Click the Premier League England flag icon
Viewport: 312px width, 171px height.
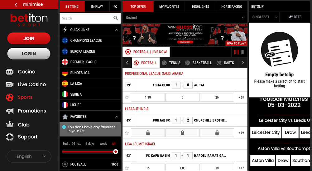tap(65, 62)
